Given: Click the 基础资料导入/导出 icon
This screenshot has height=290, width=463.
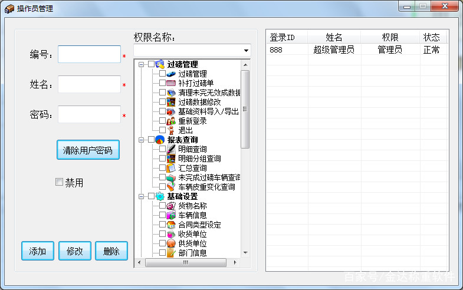Looking at the screenshot, I should click(x=171, y=111).
